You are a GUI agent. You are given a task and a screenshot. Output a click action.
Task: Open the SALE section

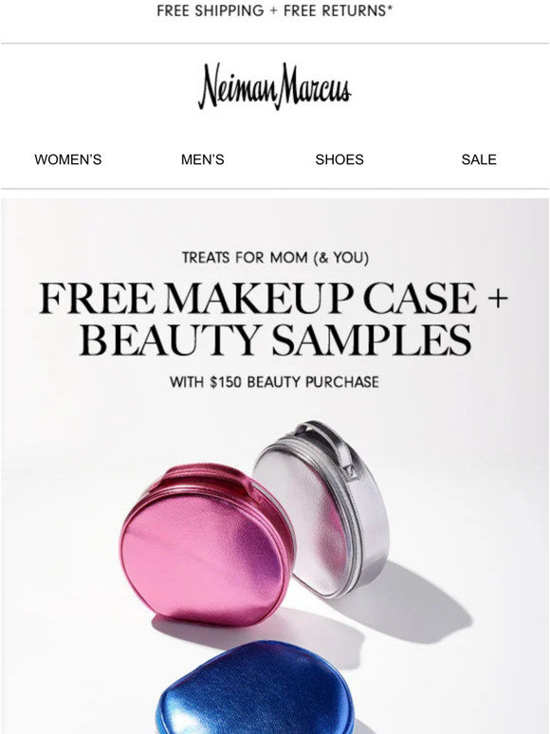[x=479, y=159]
